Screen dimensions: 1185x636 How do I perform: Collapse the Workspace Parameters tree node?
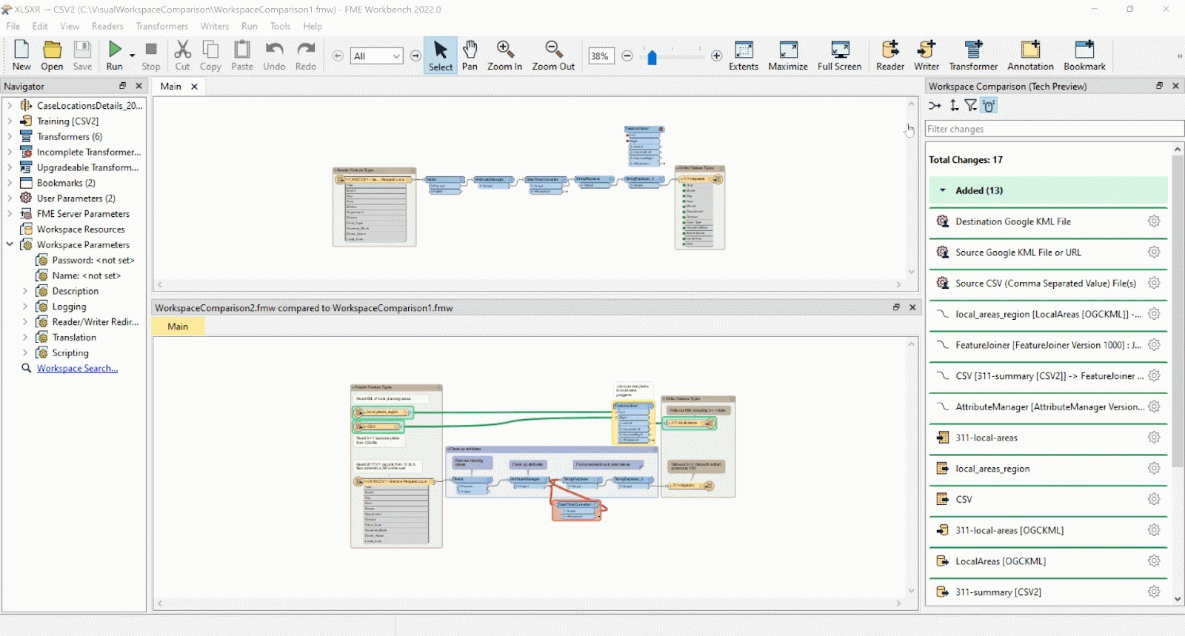click(x=10, y=244)
